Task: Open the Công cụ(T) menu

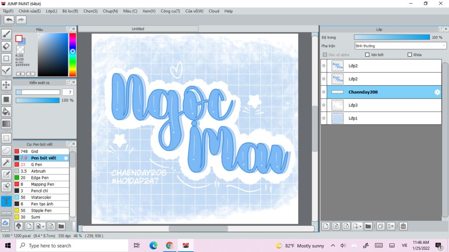Action: 171,11
